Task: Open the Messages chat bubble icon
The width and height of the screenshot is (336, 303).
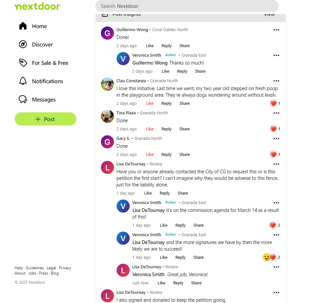Action: coord(23,100)
